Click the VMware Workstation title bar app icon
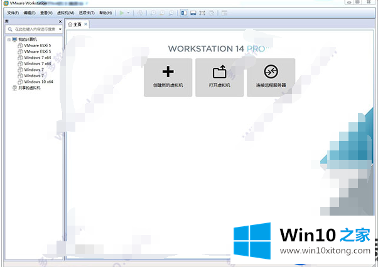Screen dimensions: 378x267 pos(6,3)
